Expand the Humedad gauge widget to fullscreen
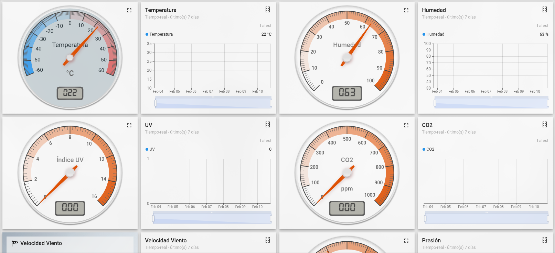Viewport: 555px width, 253px height. tap(406, 10)
